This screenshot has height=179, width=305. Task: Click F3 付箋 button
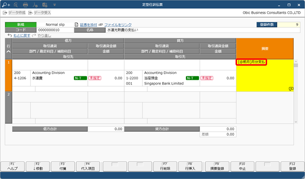[63, 166]
